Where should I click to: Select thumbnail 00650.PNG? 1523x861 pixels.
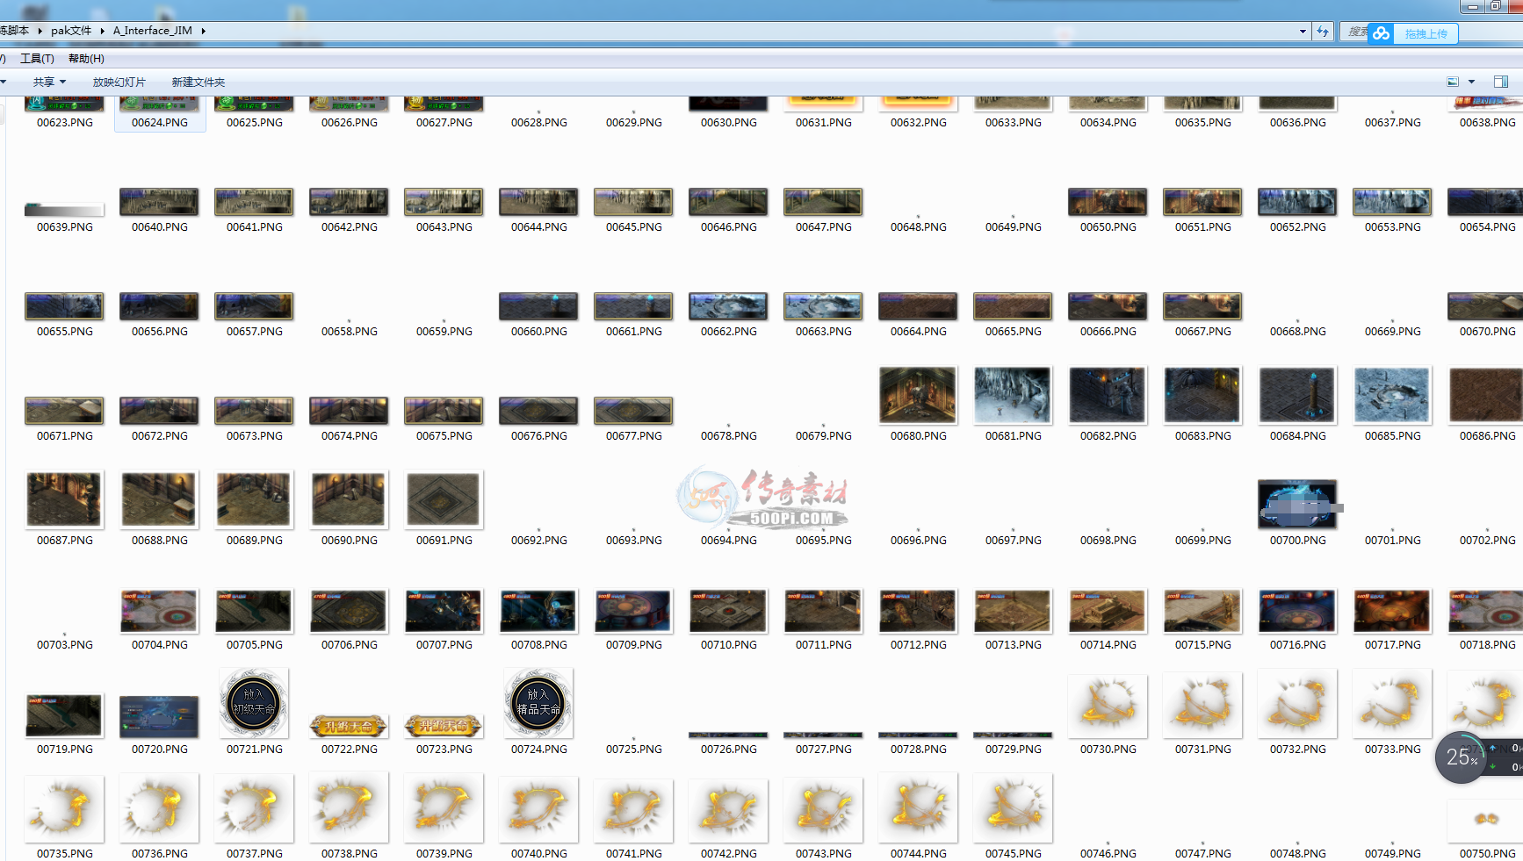[x=1108, y=202]
